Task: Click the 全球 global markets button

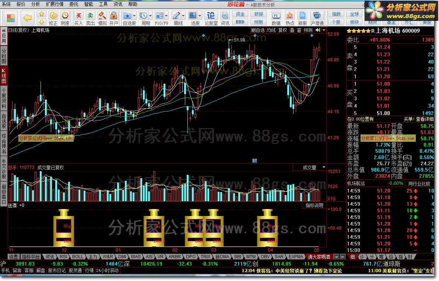Action: [x=354, y=14]
